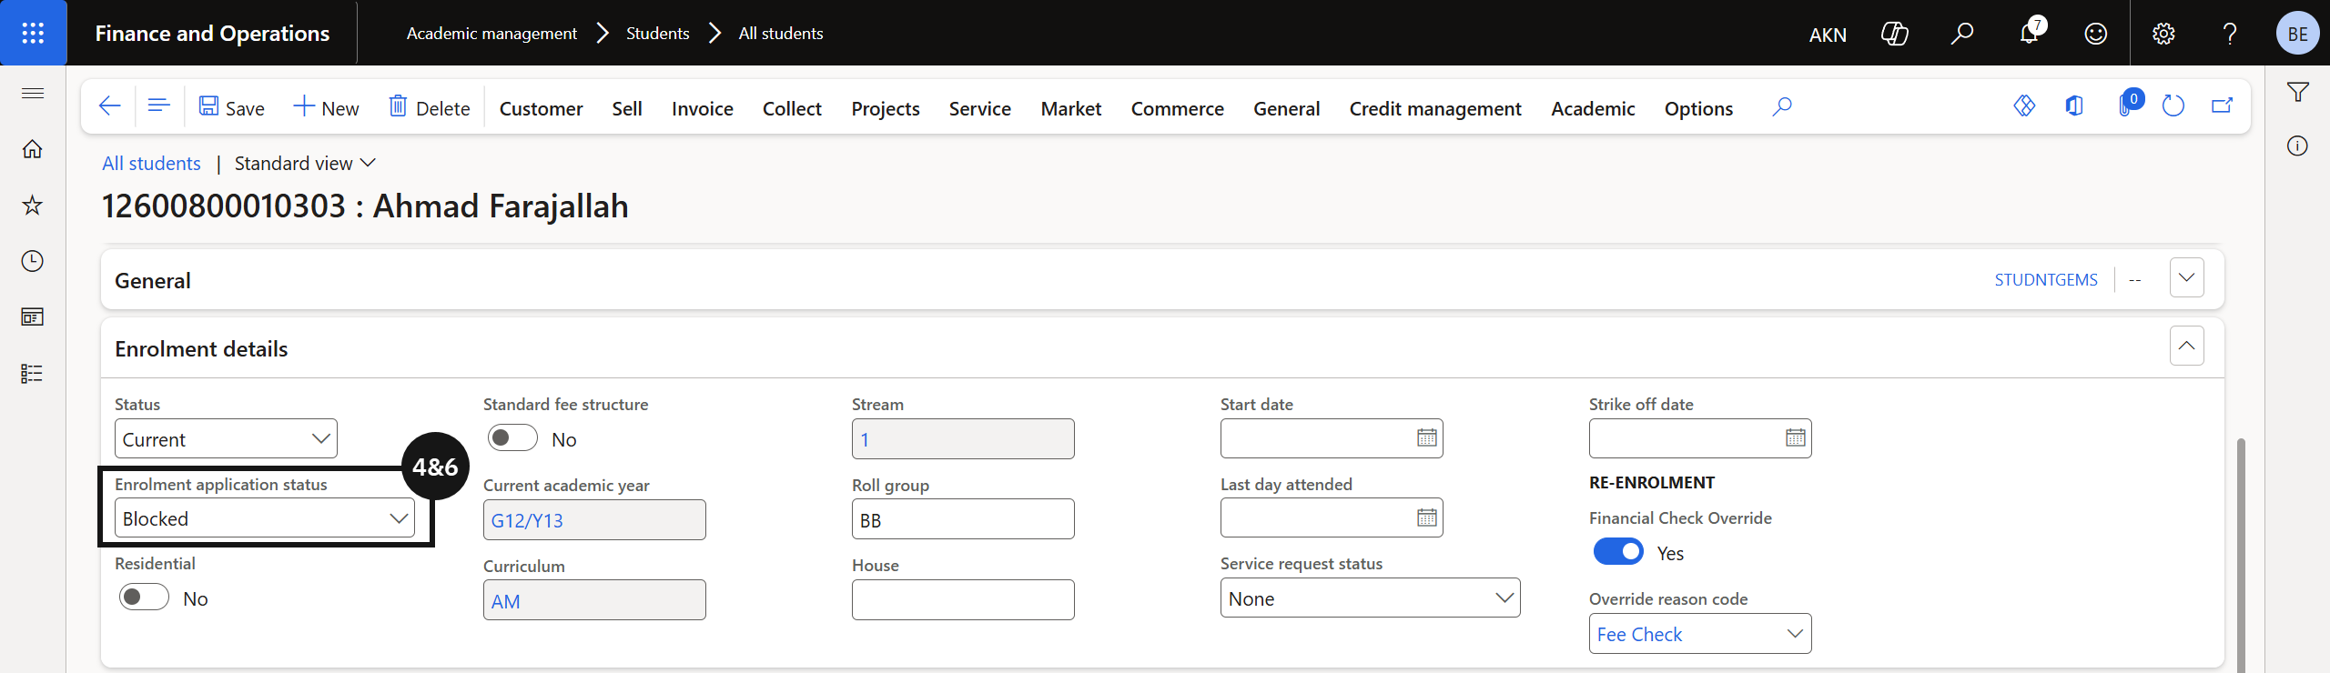
Task: Open Academic management breadcrumb
Action: pos(491,34)
